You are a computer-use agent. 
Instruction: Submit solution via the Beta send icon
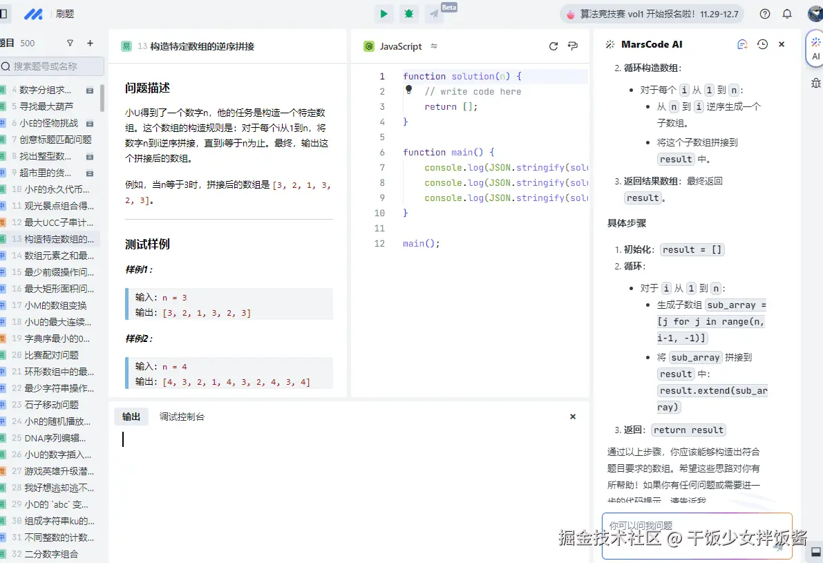coord(434,14)
